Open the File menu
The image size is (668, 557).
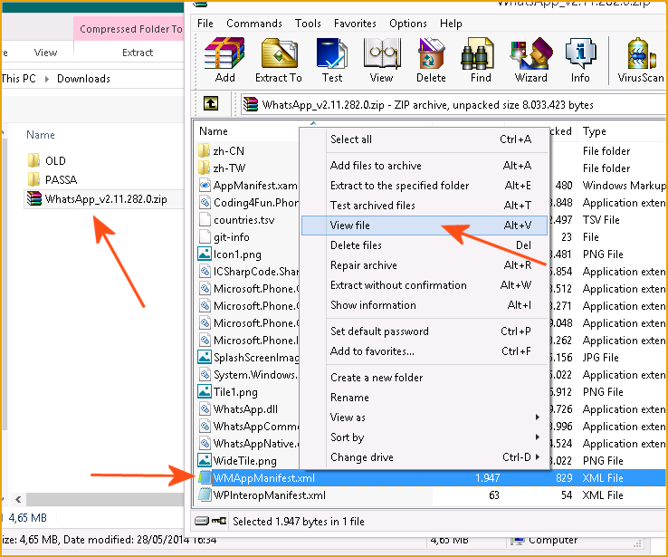205,24
